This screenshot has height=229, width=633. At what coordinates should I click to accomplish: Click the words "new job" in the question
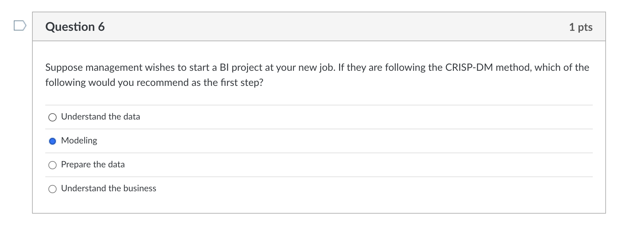(x=316, y=68)
